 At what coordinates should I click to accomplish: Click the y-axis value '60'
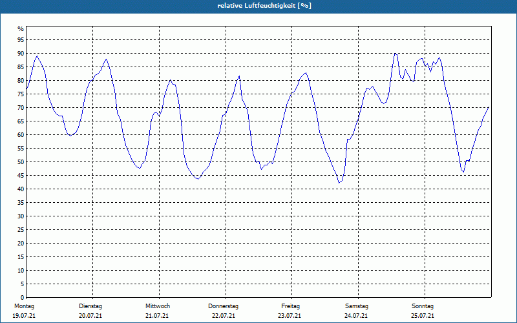21,135
